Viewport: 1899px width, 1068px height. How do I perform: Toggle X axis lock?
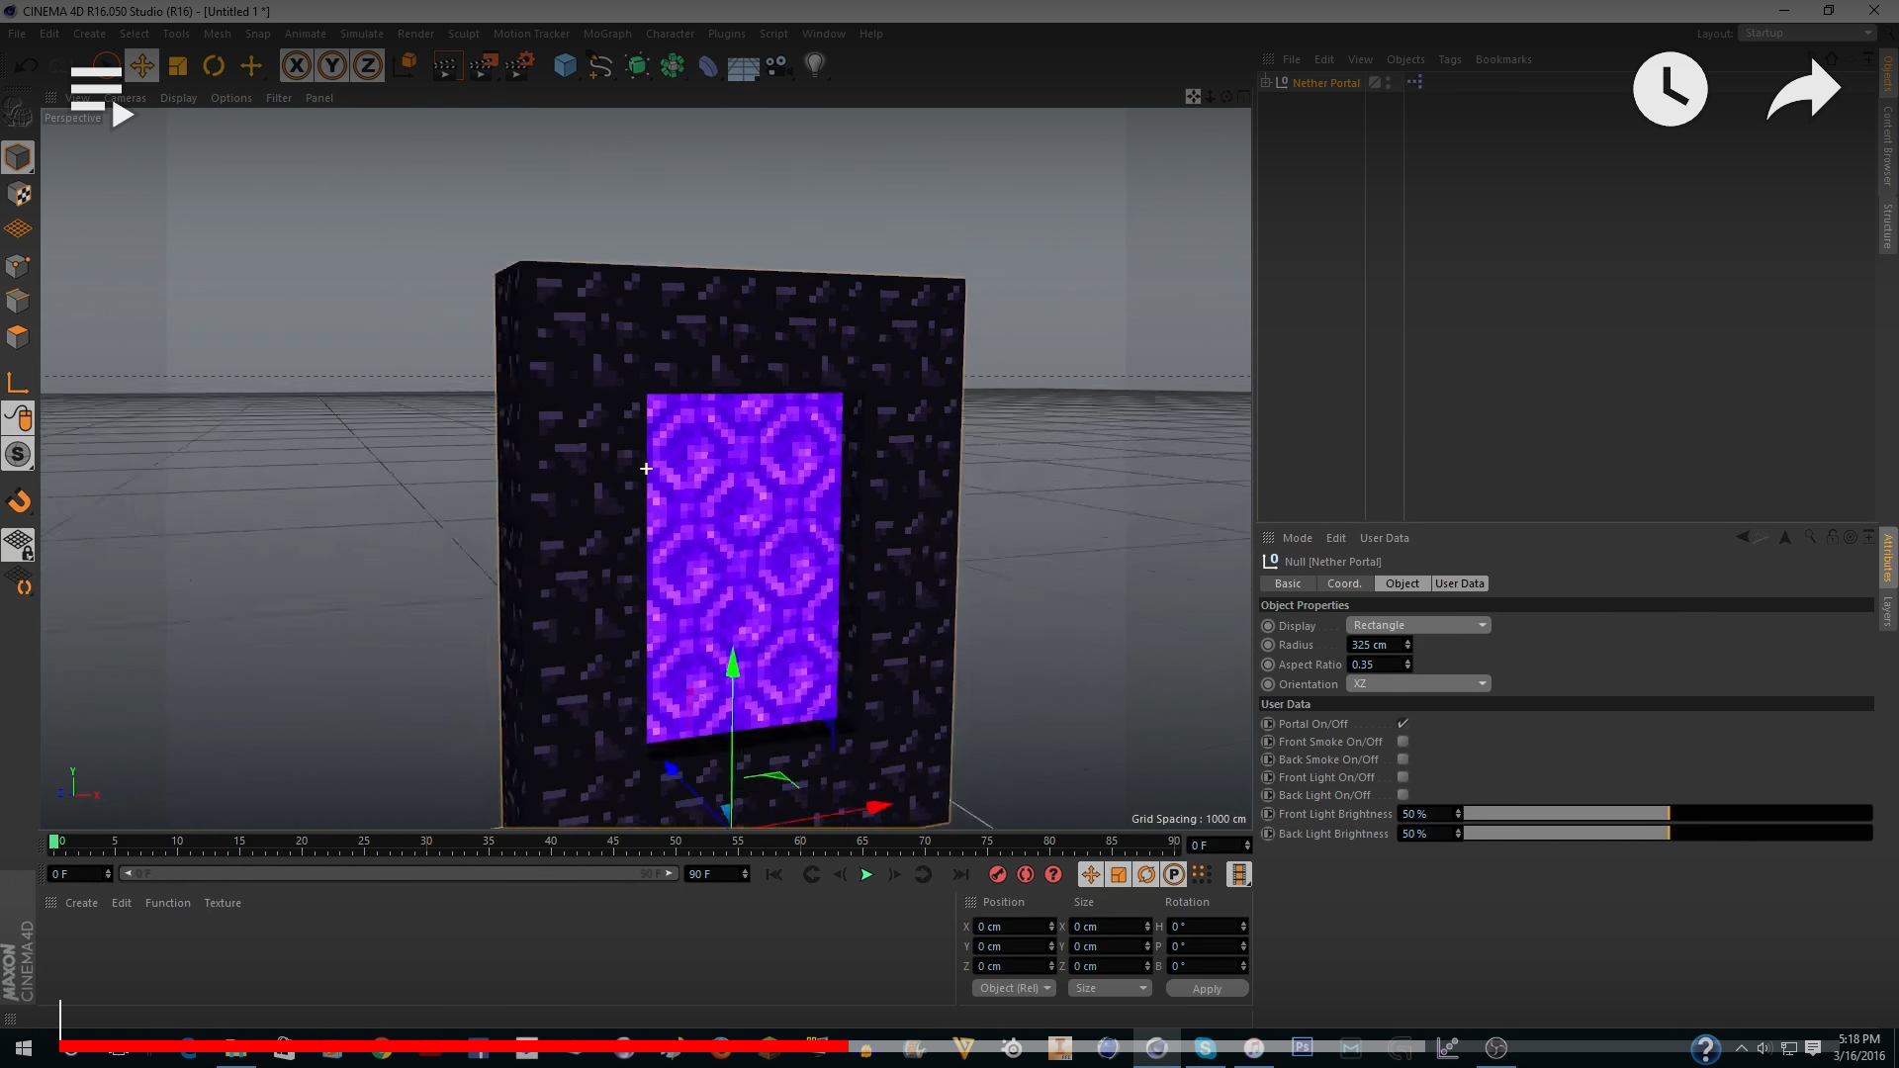tap(296, 66)
